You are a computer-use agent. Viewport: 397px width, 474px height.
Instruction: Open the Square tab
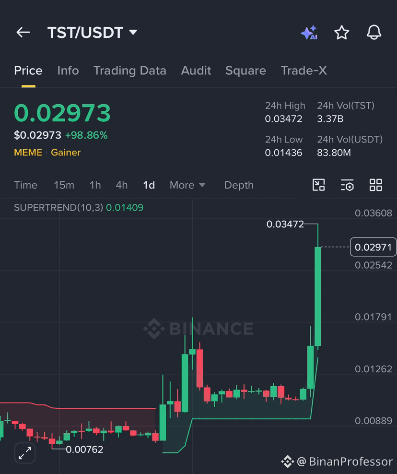[x=245, y=71]
